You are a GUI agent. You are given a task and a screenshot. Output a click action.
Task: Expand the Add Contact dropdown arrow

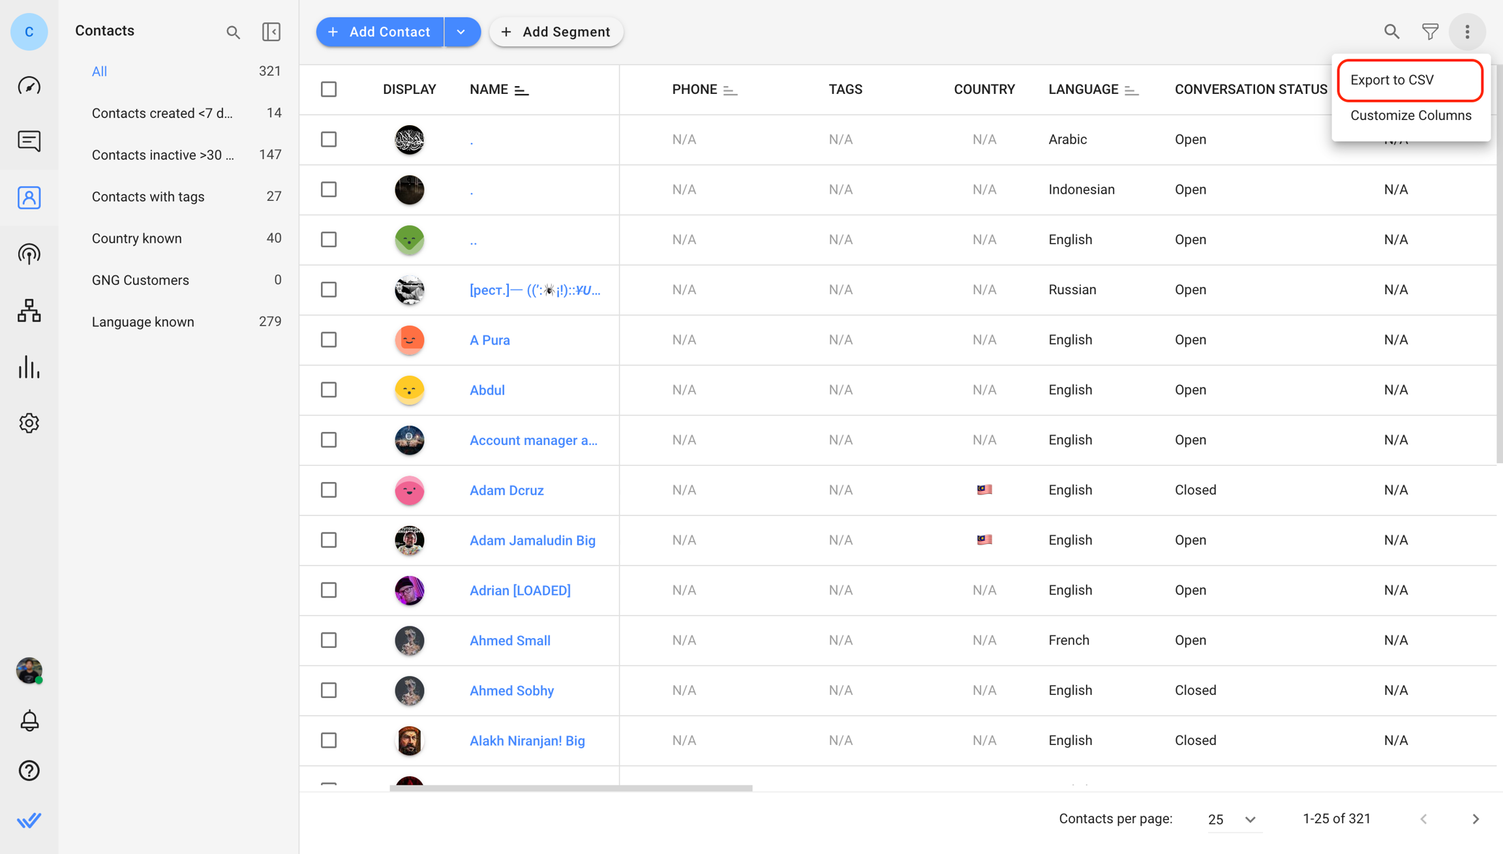[461, 31]
